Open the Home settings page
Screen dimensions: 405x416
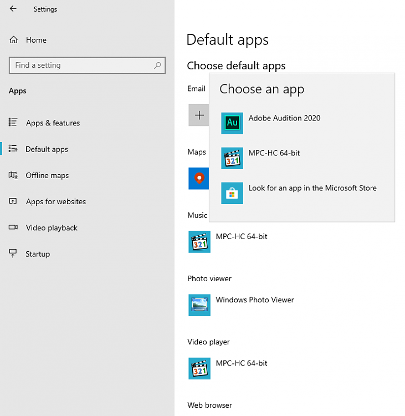[x=36, y=40]
